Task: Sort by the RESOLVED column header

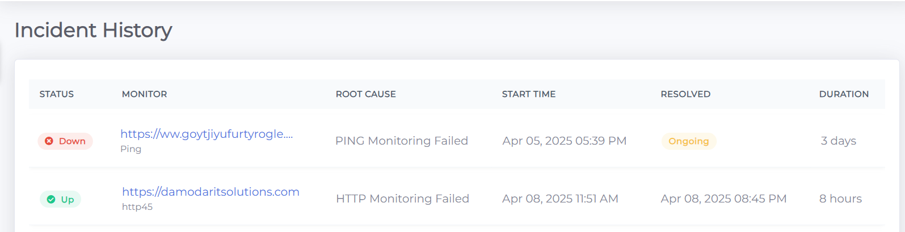Action: point(685,94)
